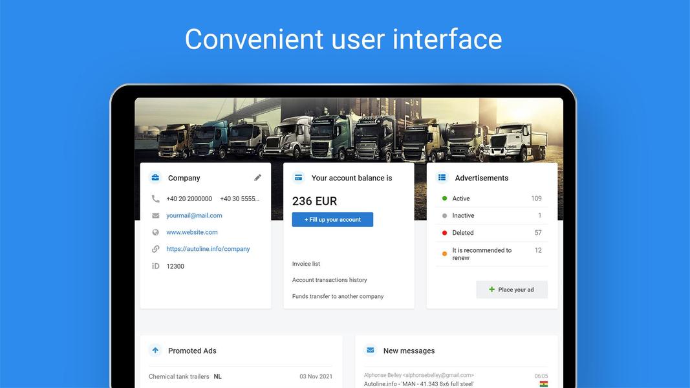Click the globe icon beside www.website.com
This screenshot has width=690, height=388.
tap(155, 232)
